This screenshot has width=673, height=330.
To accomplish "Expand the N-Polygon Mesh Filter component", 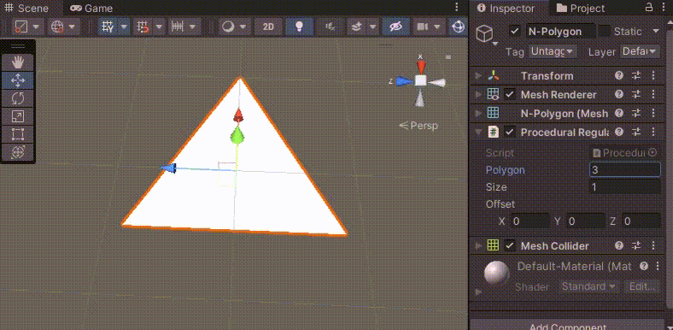I will [478, 114].
